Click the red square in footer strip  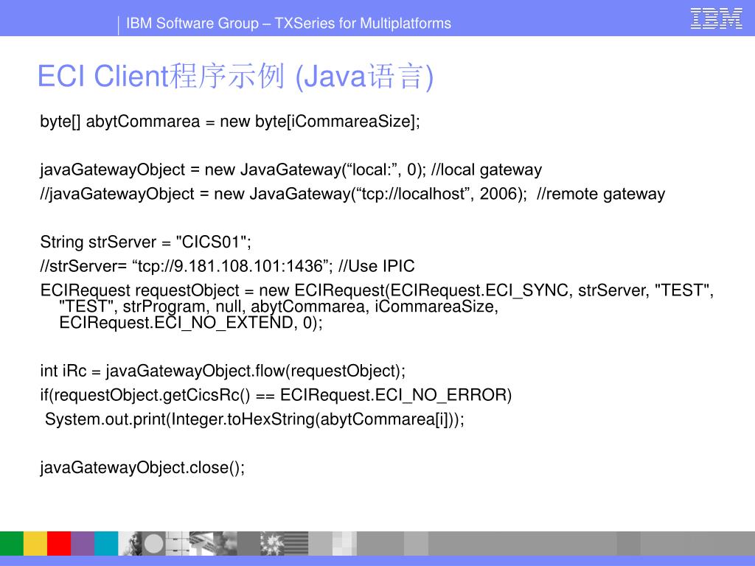[x=59, y=543]
